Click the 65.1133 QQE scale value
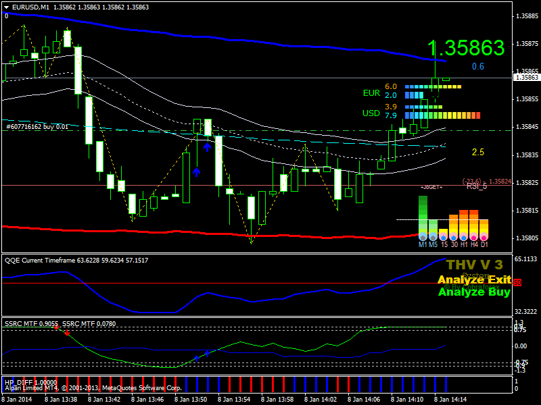 coord(526,259)
